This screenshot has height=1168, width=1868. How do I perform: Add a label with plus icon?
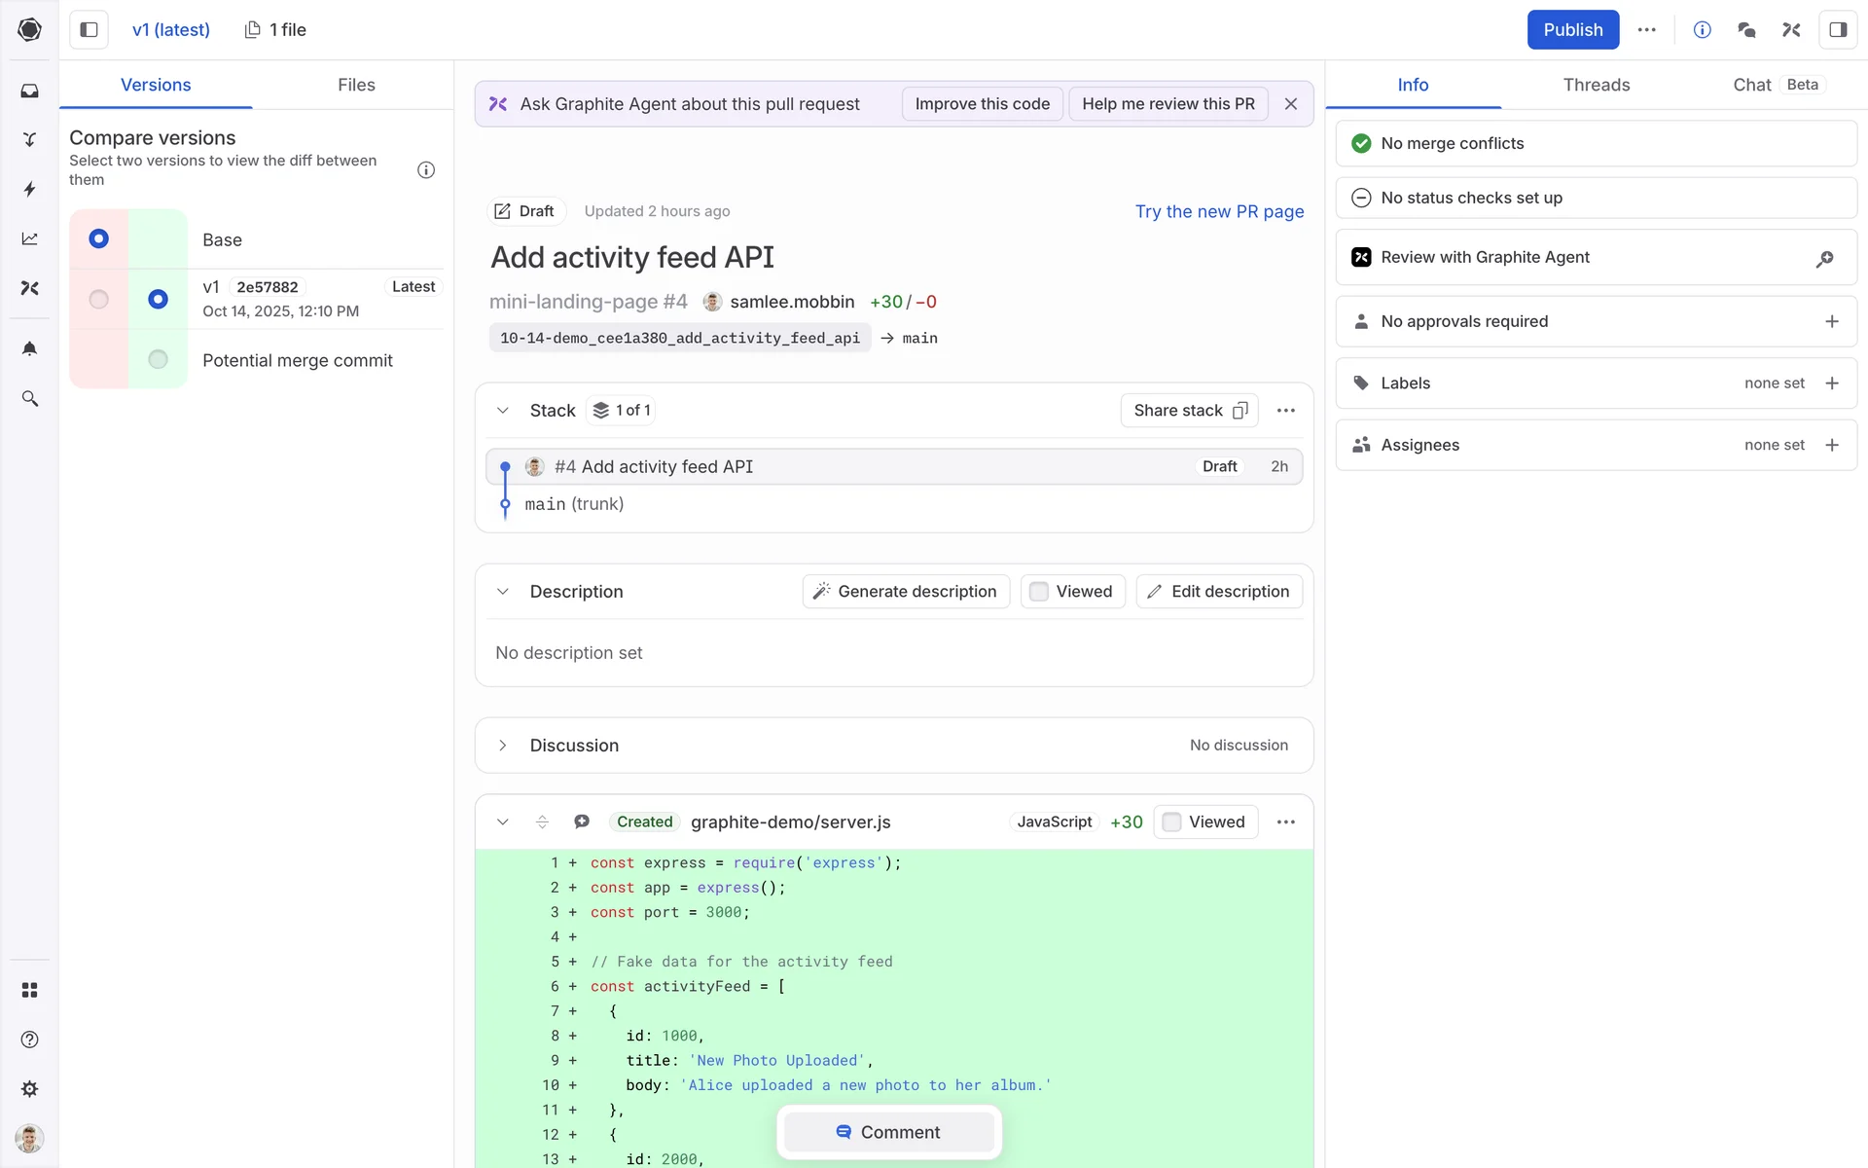click(1832, 383)
